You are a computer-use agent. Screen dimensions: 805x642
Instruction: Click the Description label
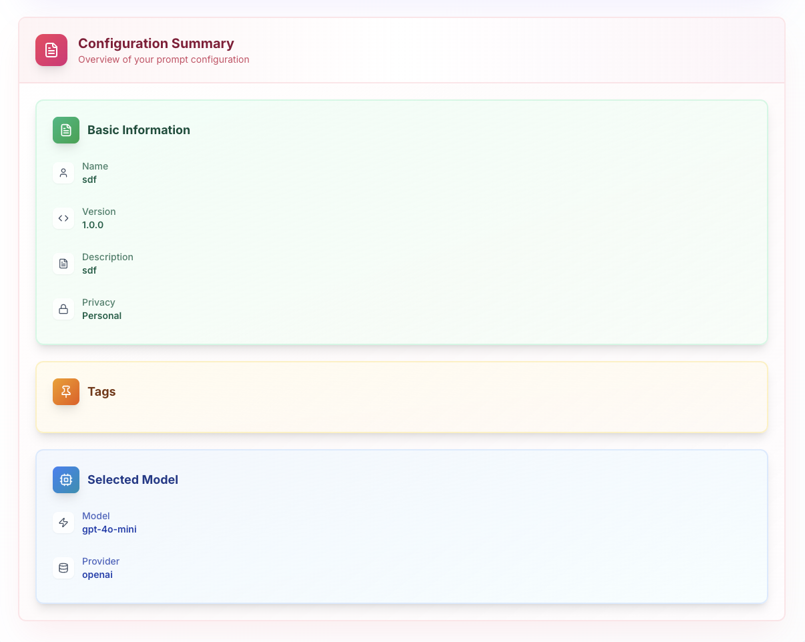[x=107, y=257]
